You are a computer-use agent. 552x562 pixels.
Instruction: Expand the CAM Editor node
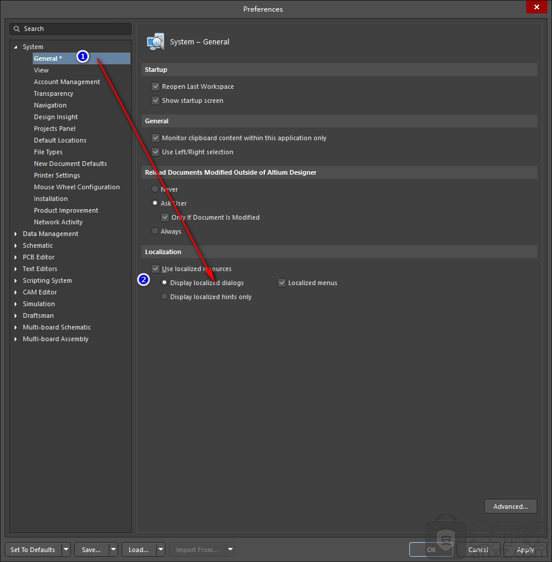click(15, 293)
